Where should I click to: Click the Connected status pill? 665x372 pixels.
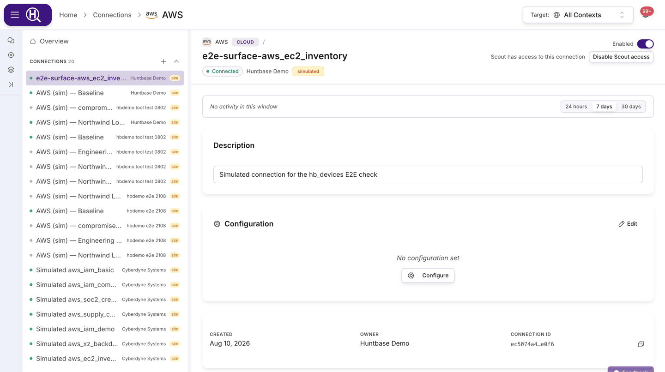[x=223, y=72]
